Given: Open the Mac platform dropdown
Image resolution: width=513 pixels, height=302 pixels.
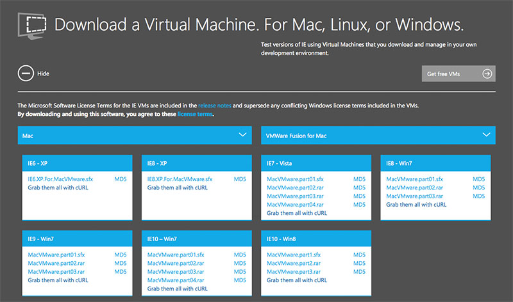Looking at the screenshot, I should (135, 135).
